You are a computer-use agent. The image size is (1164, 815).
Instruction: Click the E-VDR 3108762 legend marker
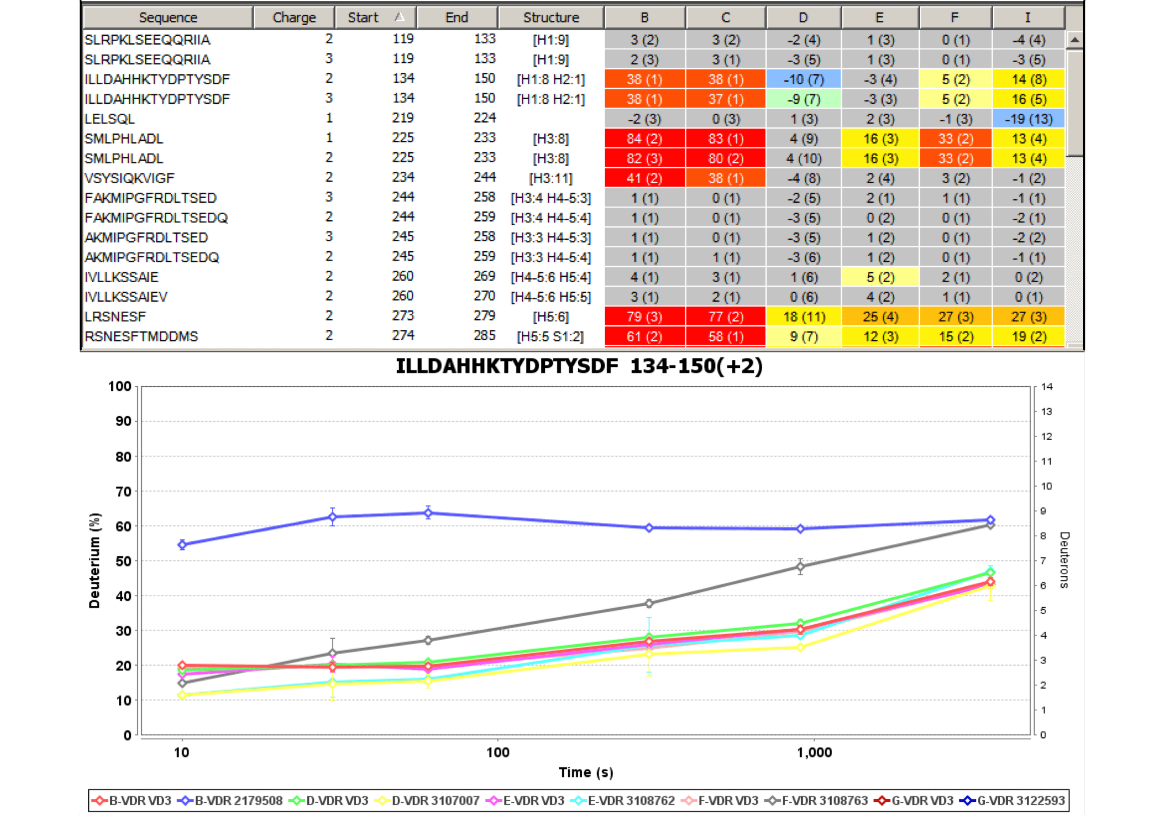578,801
